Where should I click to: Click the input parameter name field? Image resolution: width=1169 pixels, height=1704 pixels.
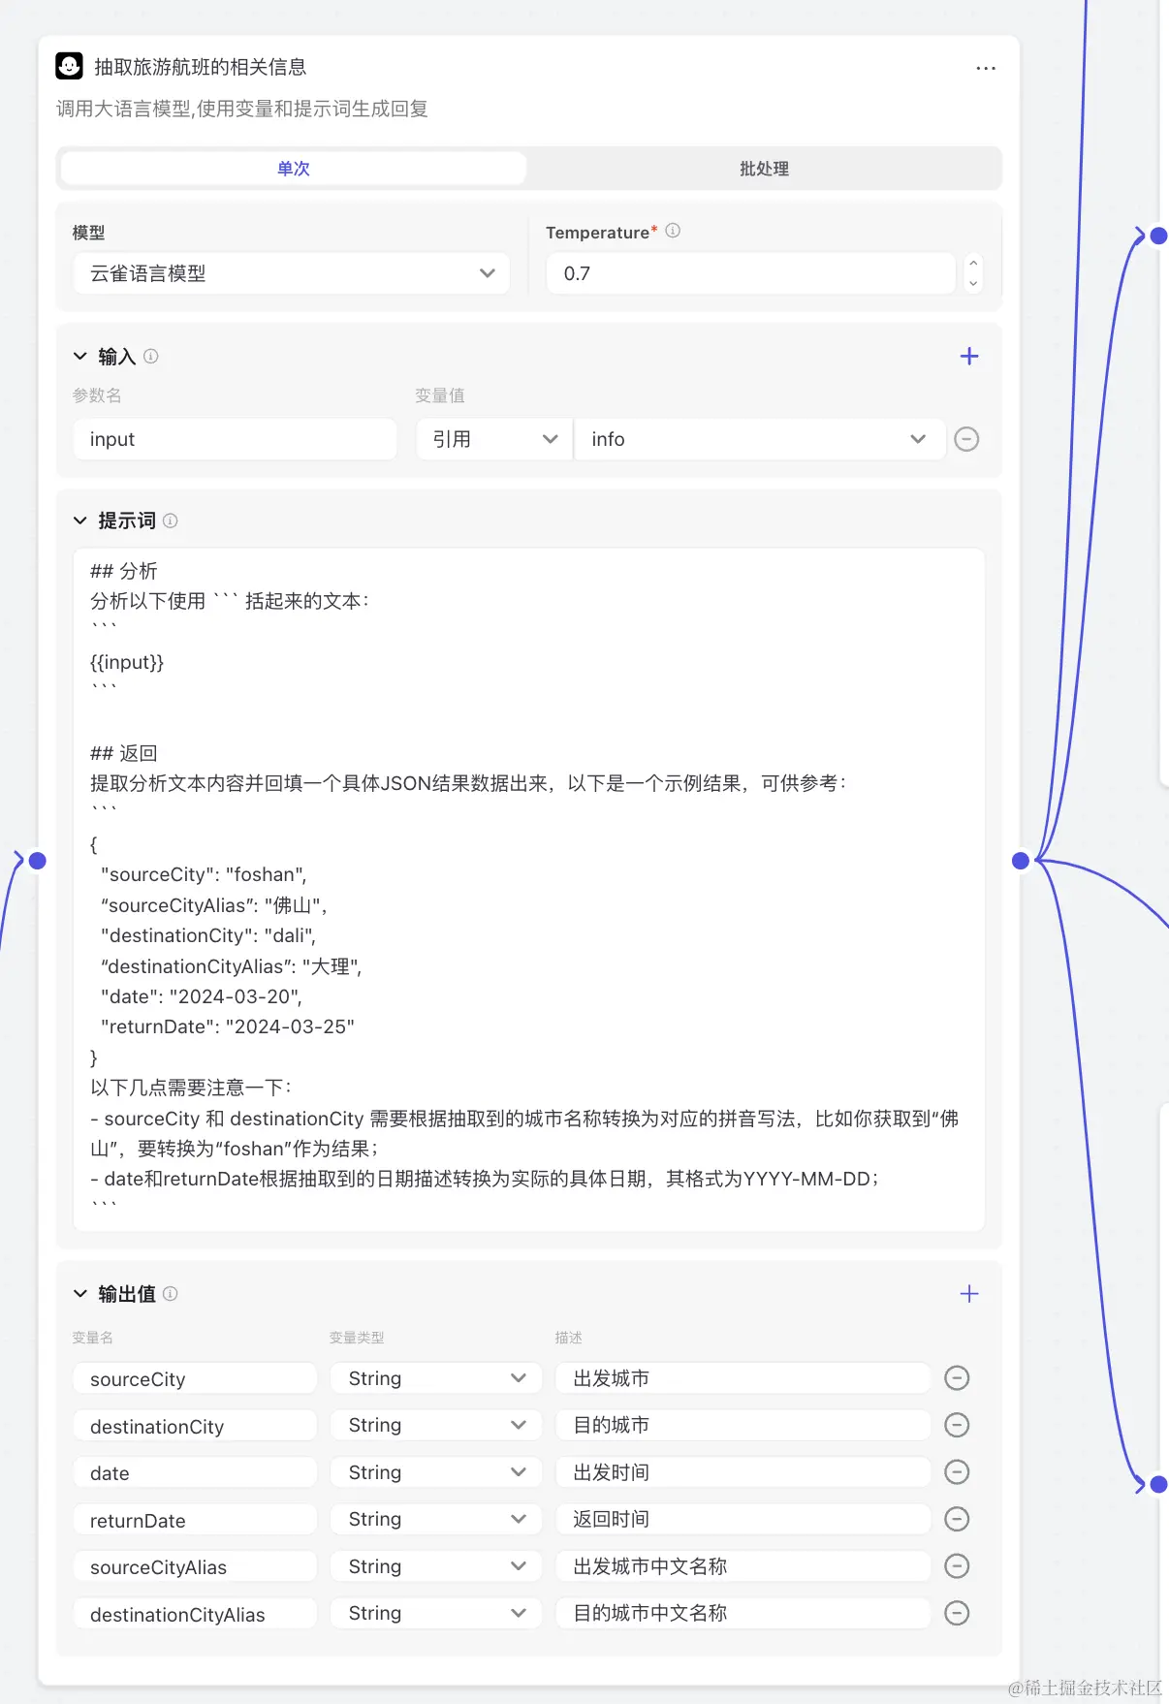click(x=235, y=439)
